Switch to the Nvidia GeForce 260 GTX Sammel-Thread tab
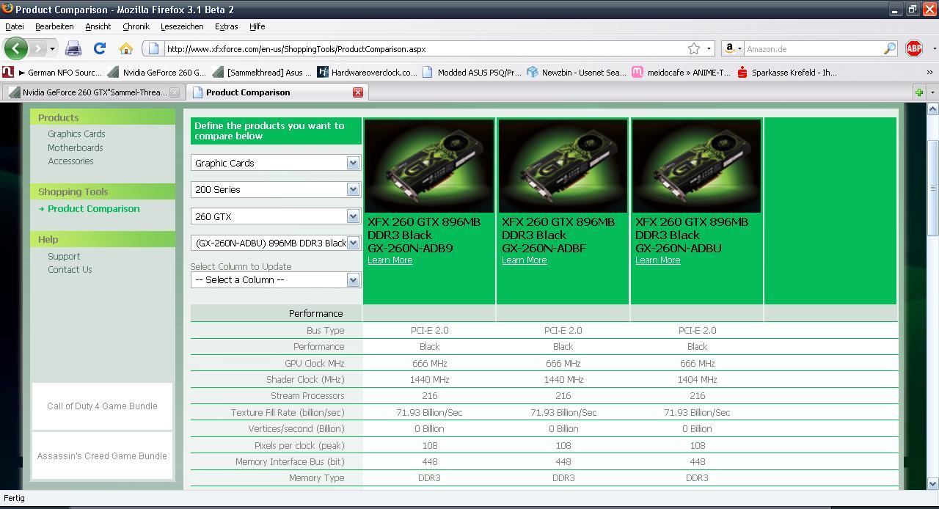Viewport: 939px width, 509px height. click(92, 92)
